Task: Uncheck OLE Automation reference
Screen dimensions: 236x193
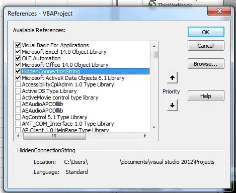Action: coord(18,58)
